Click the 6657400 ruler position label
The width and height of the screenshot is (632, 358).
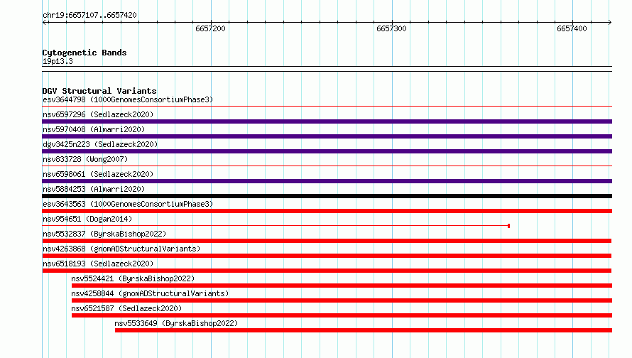(x=572, y=28)
